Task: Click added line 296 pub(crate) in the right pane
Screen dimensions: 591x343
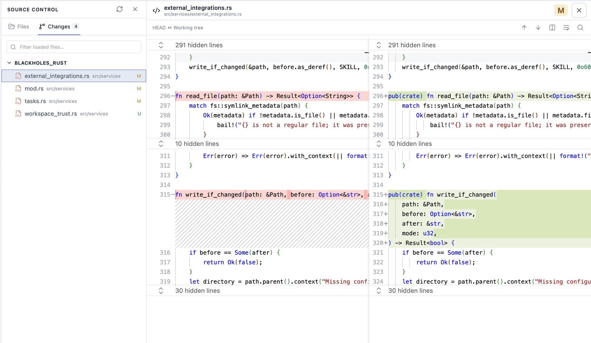Action: pos(489,96)
